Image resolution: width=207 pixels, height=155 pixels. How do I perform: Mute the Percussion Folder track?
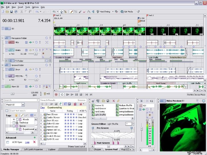click(x=46, y=38)
